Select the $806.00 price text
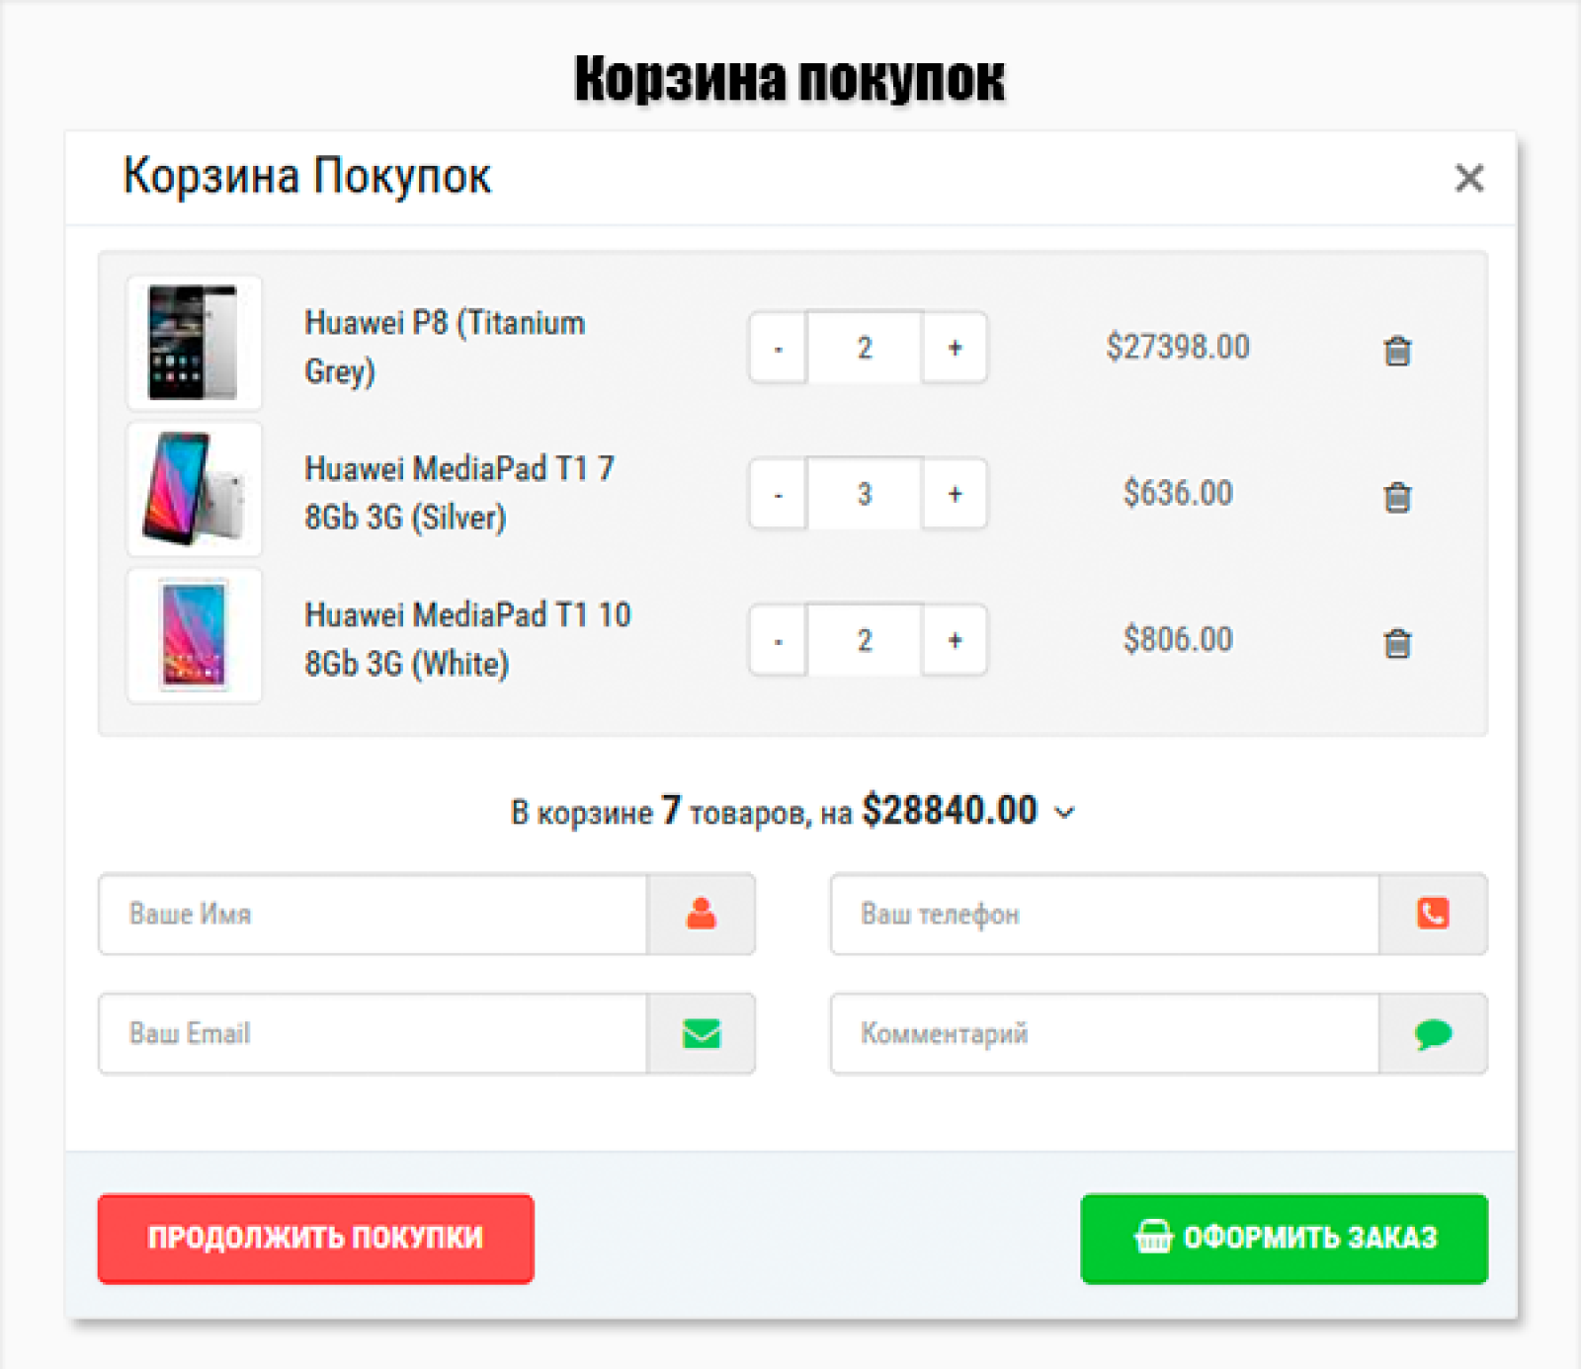Screen dimensions: 1581x1370 (x=1178, y=639)
